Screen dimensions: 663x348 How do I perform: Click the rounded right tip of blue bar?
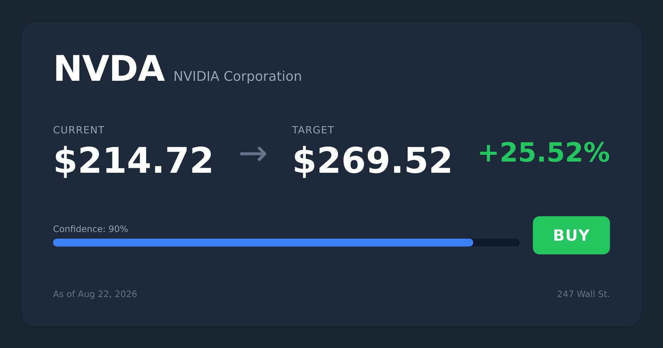pyautogui.click(x=469, y=242)
